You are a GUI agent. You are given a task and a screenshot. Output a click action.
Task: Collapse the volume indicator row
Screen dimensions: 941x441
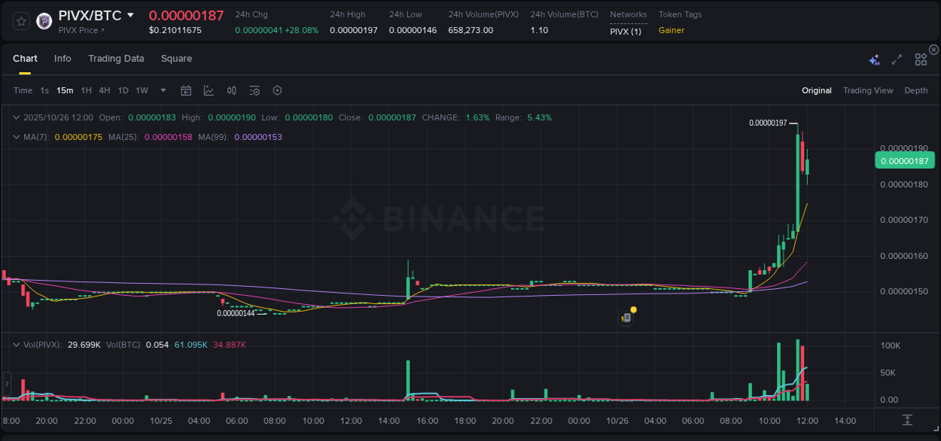coord(14,344)
